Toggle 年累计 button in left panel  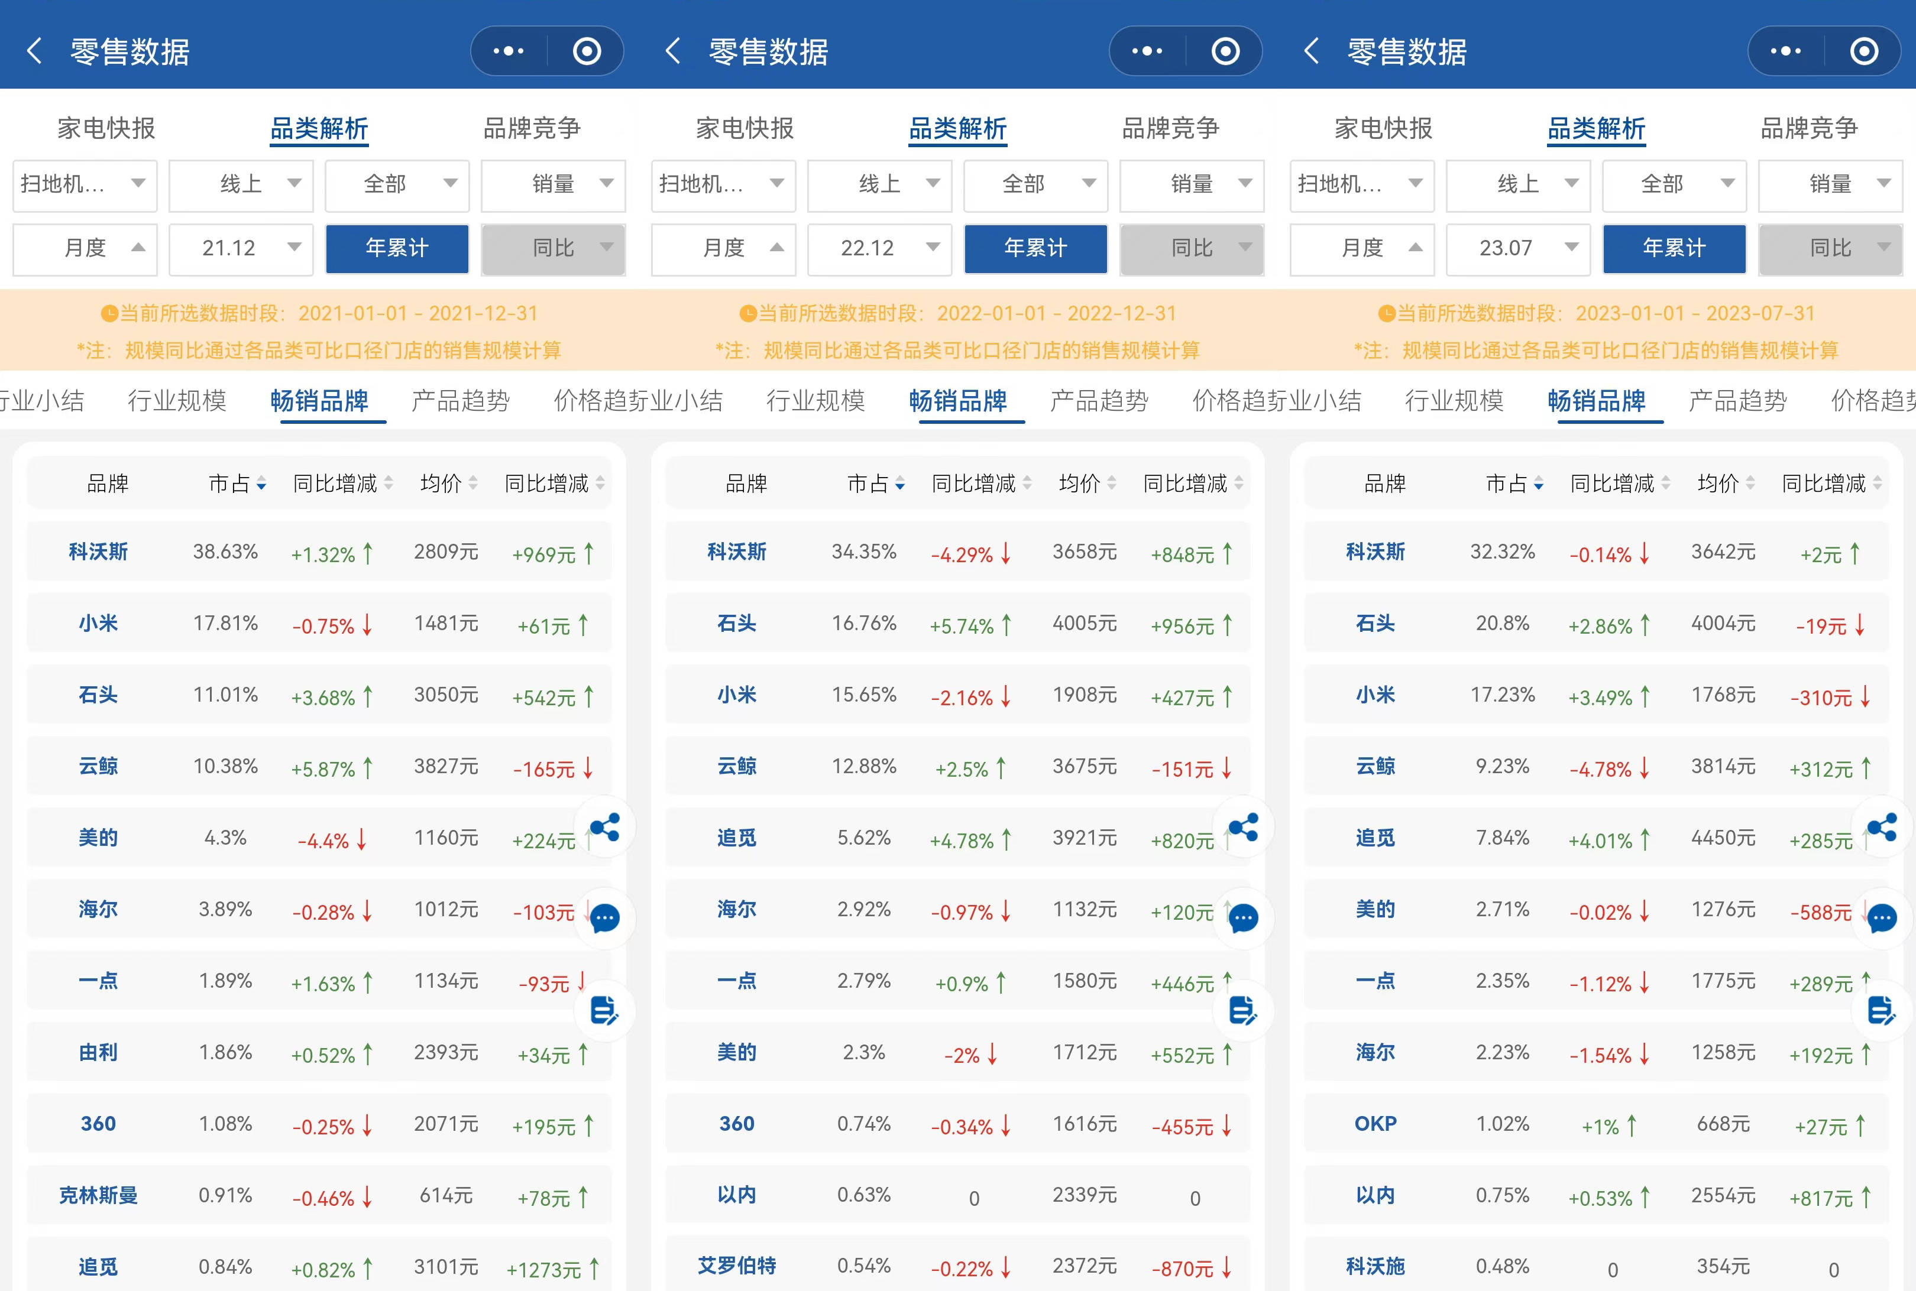[x=397, y=248]
